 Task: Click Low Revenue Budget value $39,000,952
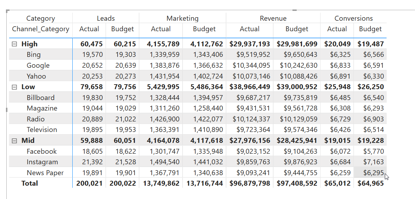click(297, 87)
